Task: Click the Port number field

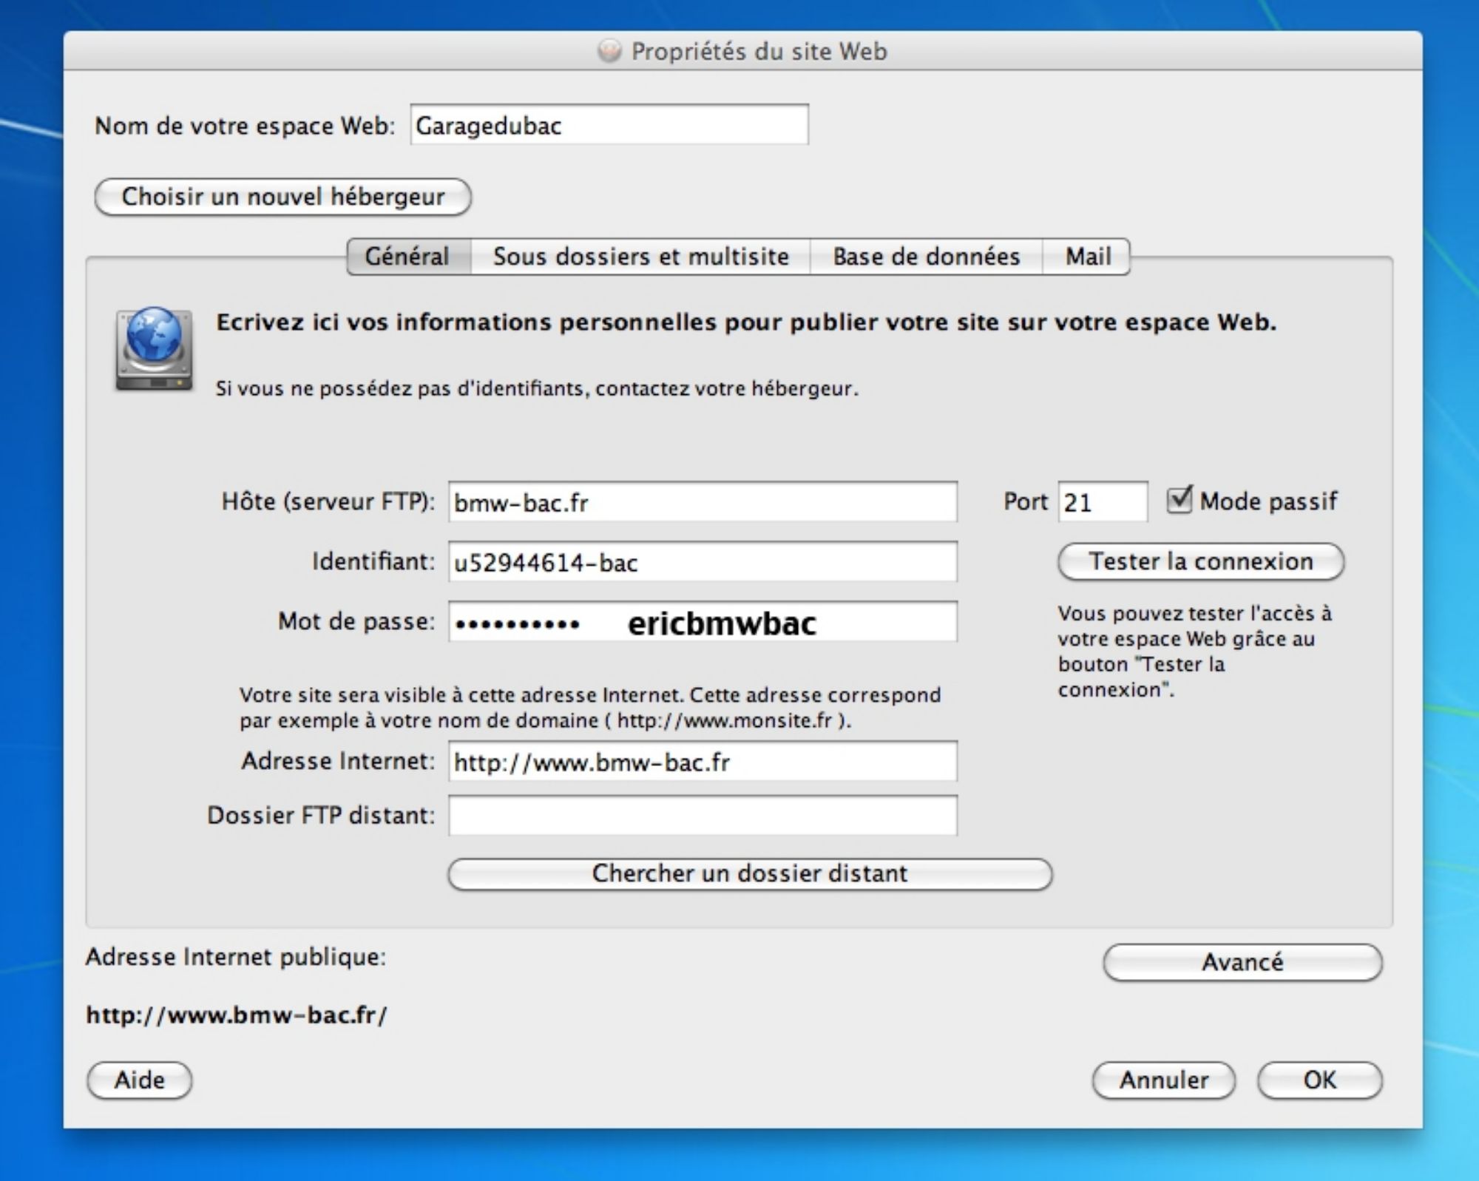Action: pyautogui.click(x=1102, y=502)
